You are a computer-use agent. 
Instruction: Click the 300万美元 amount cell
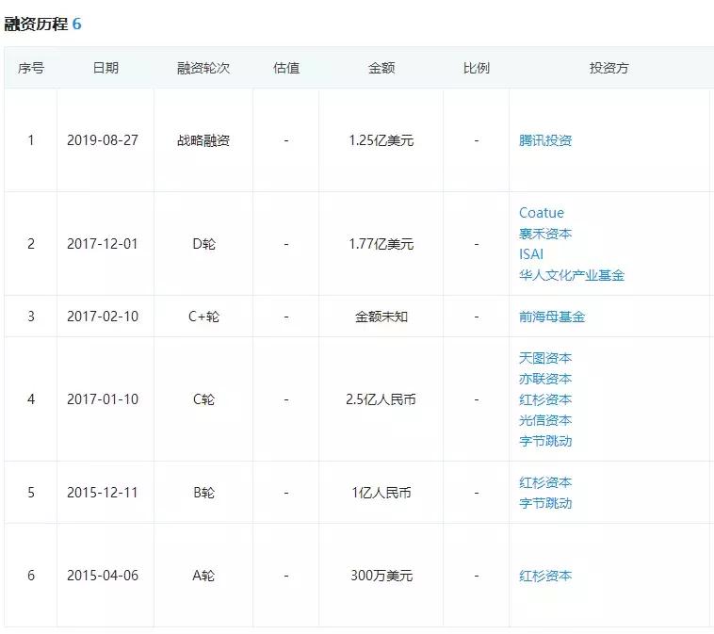point(381,576)
